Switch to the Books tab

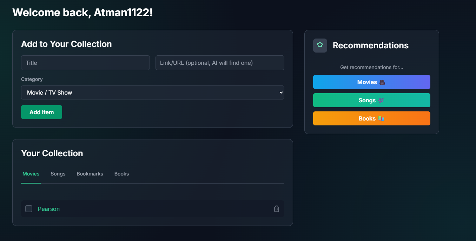(x=121, y=174)
